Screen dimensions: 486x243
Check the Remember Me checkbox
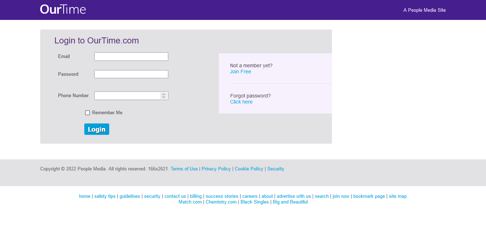point(88,113)
